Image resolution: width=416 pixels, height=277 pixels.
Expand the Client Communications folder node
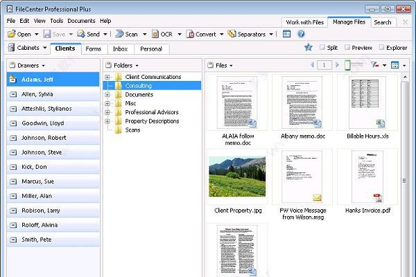107,76
